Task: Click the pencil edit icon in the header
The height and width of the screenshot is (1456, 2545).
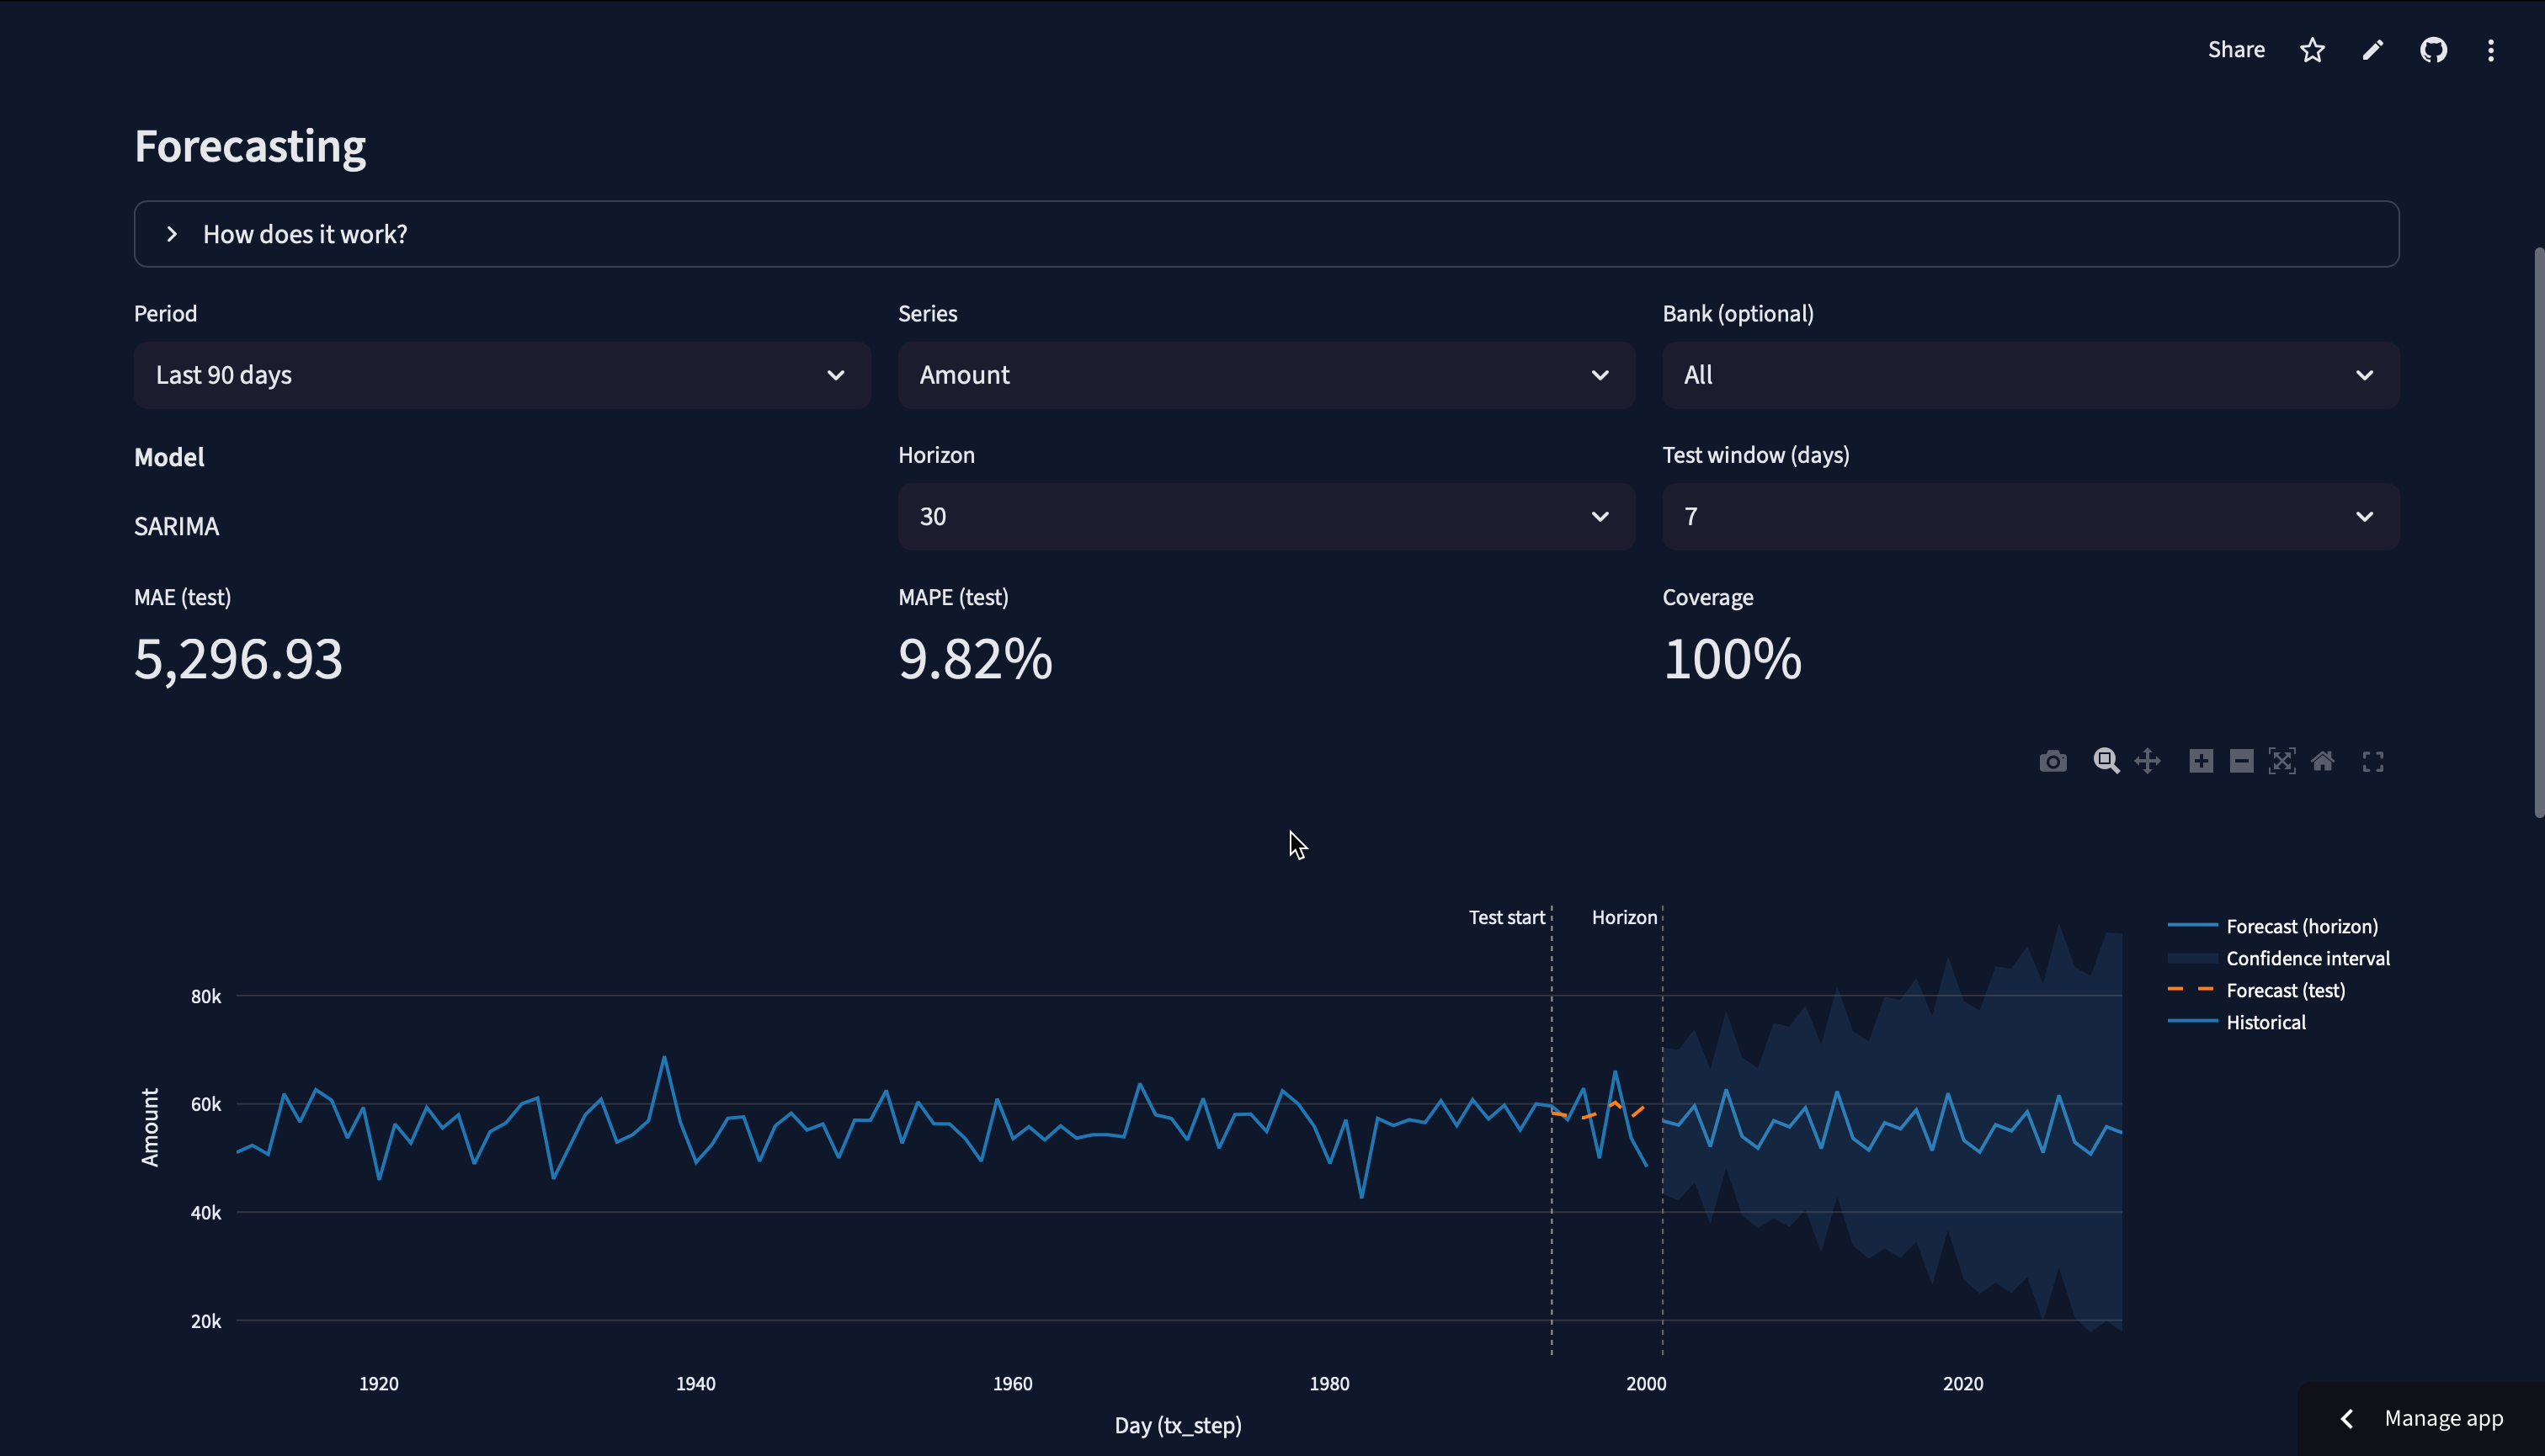Action: pyautogui.click(x=2373, y=50)
